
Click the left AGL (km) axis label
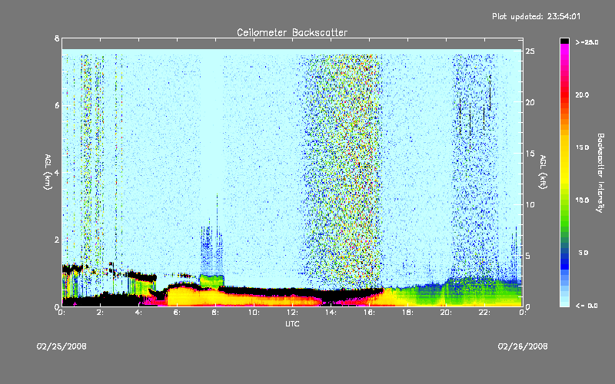coord(48,172)
